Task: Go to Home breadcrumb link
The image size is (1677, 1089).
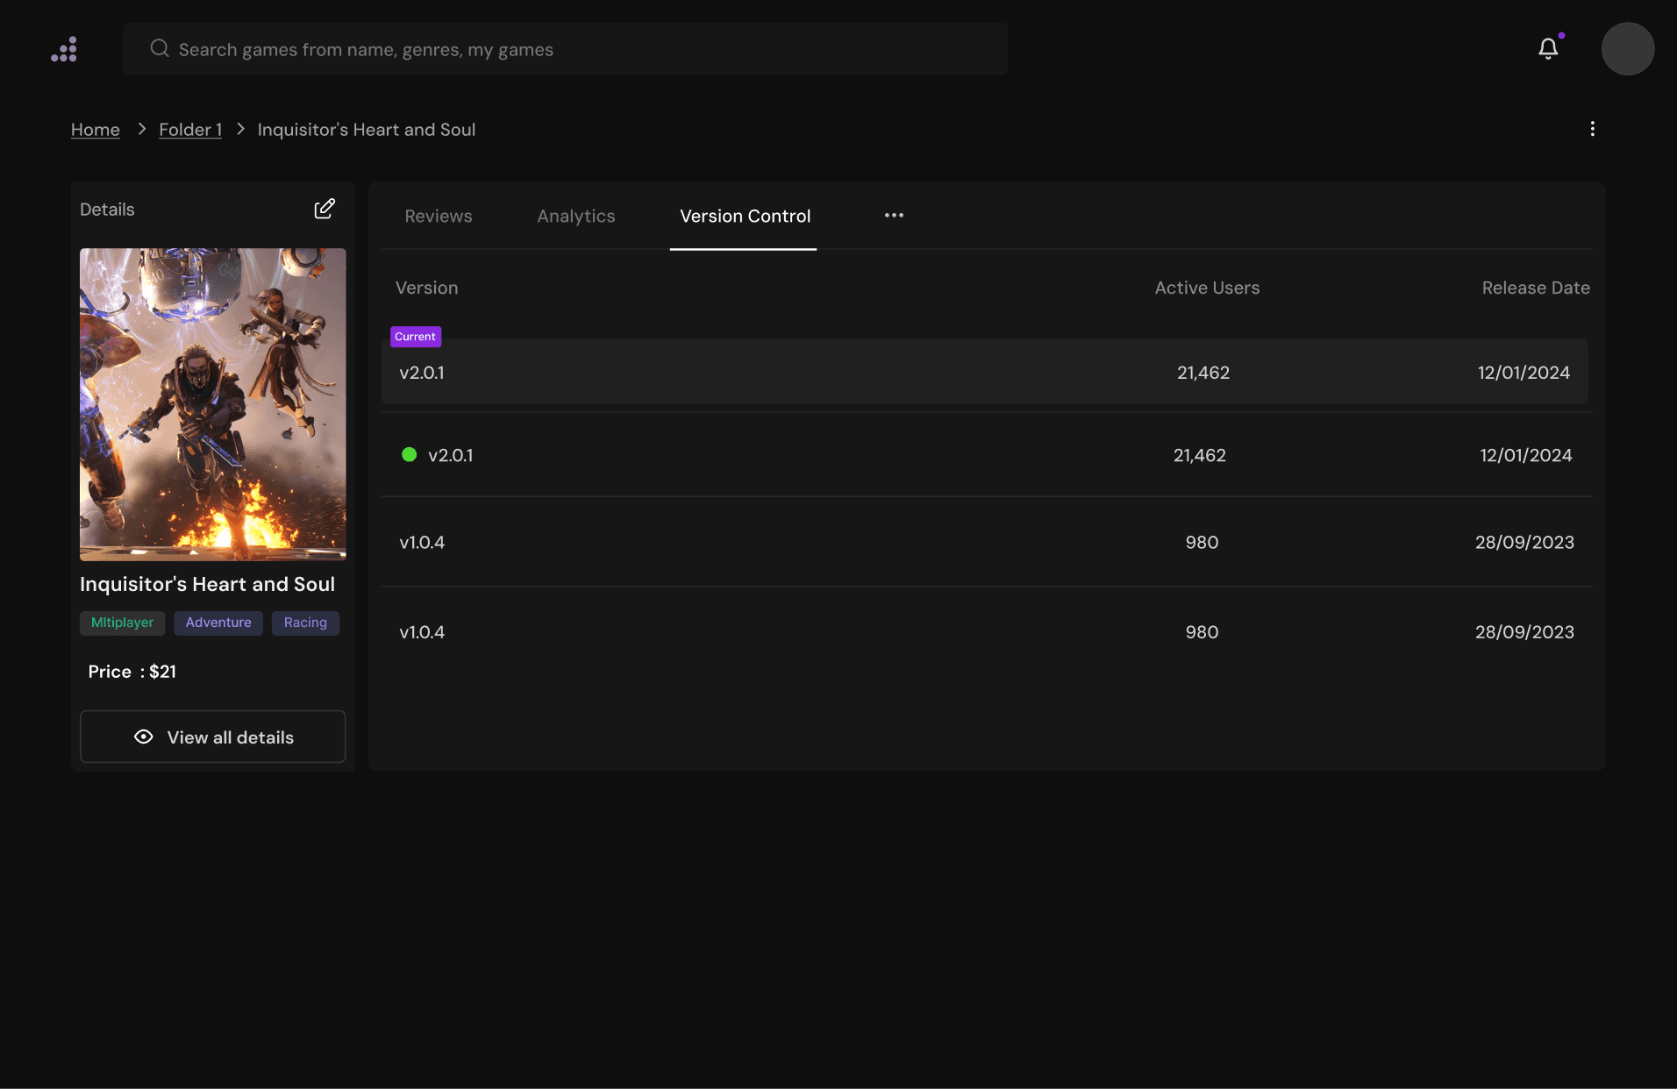Action: click(x=96, y=130)
